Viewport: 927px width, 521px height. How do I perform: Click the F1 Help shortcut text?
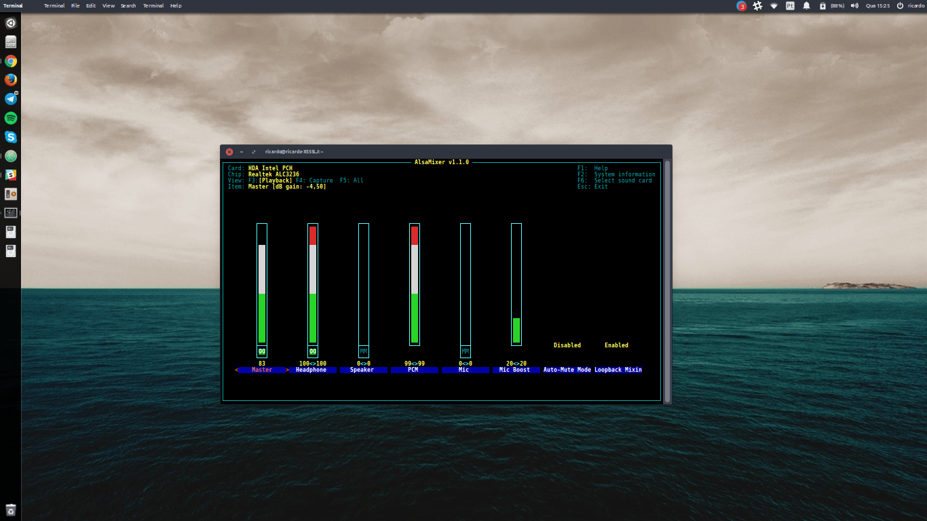[x=592, y=168]
